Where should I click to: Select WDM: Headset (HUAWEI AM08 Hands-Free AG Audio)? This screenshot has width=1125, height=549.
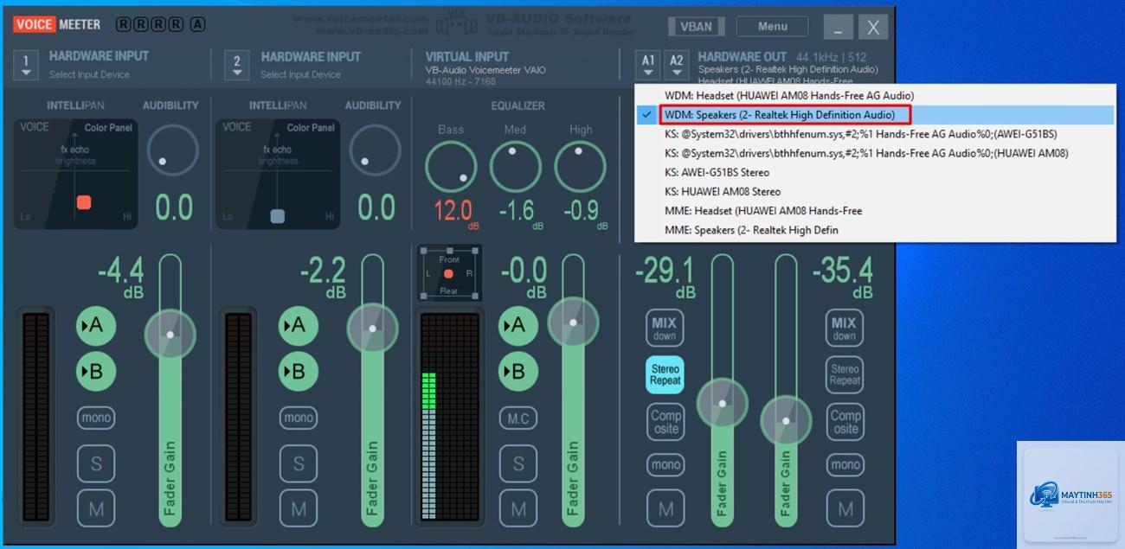pyautogui.click(x=876, y=95)
